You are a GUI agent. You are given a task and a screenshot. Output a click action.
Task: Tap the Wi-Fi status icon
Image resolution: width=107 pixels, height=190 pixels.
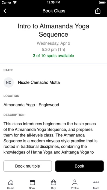click(15, 2)
